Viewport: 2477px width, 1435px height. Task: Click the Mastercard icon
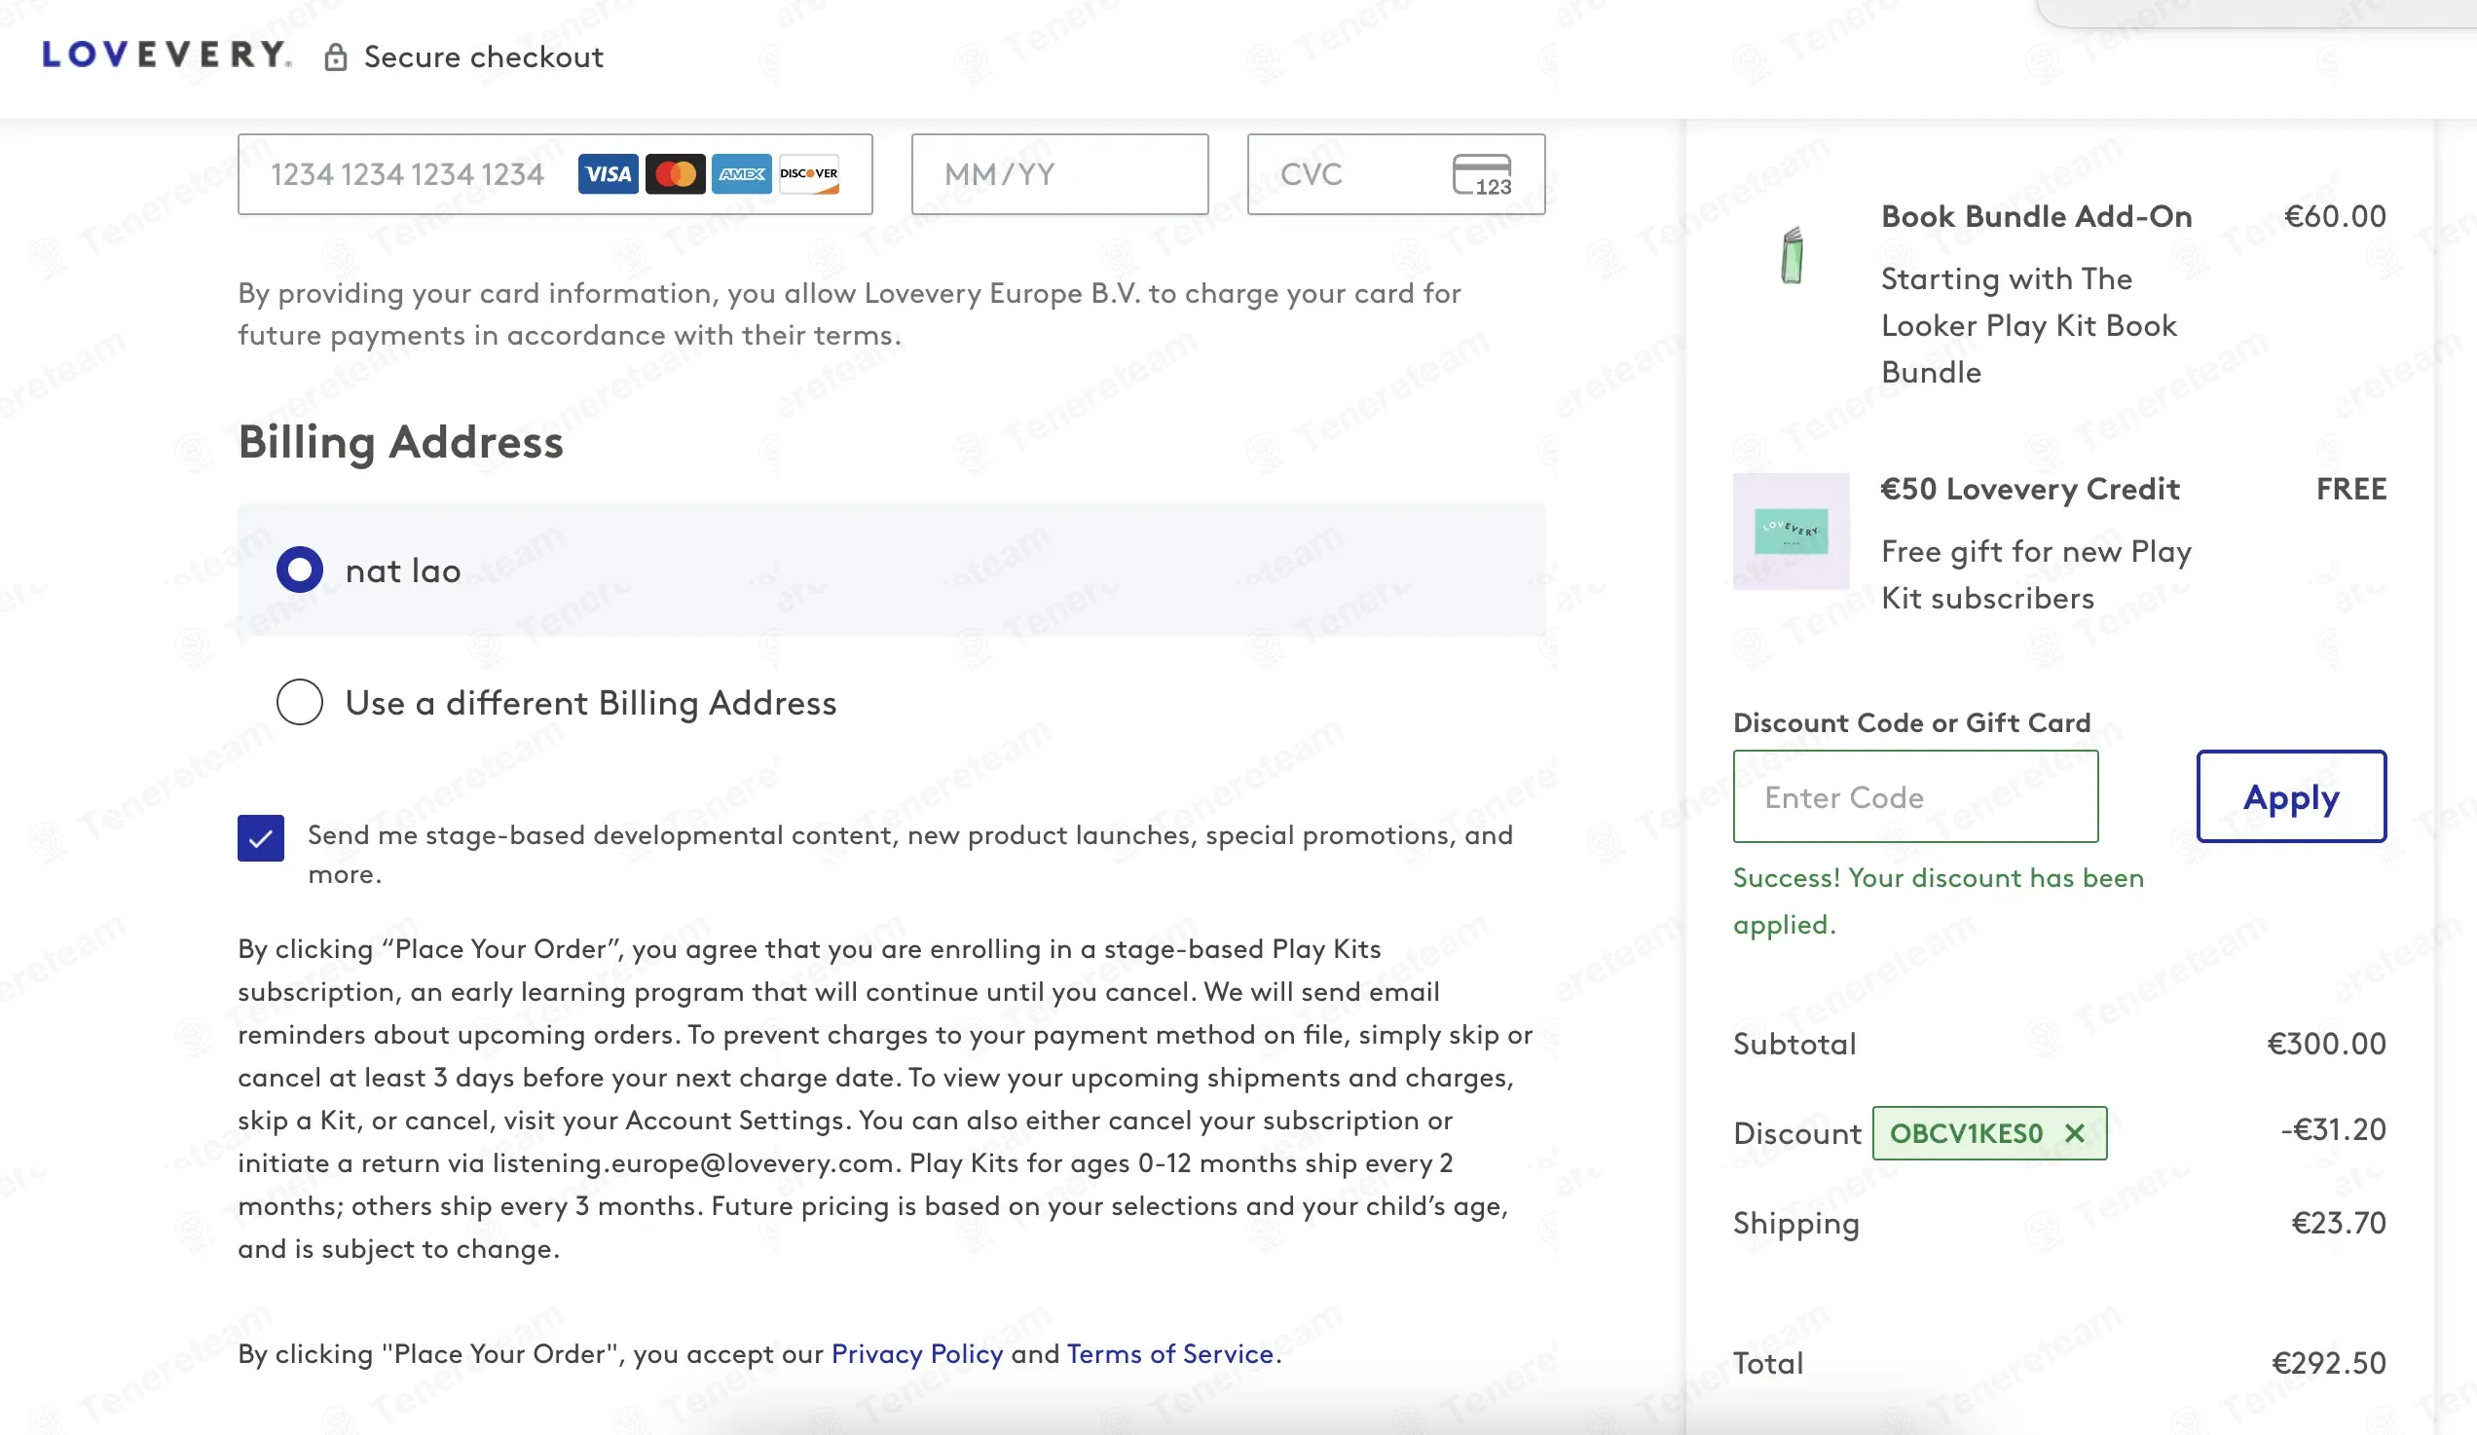coord(676,174)
